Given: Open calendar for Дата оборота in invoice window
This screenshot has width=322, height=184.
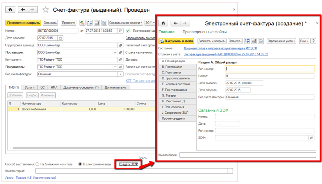Looking at the screenshot, I should point(60,38).
